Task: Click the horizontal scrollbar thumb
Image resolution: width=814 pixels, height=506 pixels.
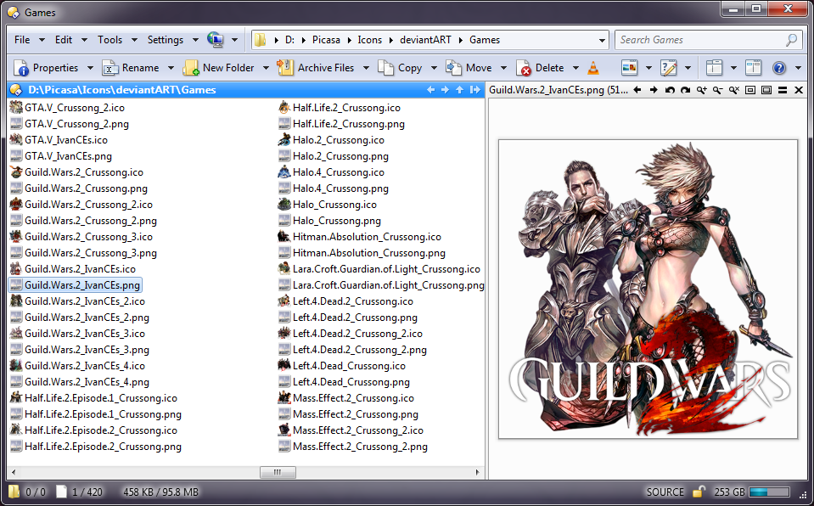Action: (278, 472)
